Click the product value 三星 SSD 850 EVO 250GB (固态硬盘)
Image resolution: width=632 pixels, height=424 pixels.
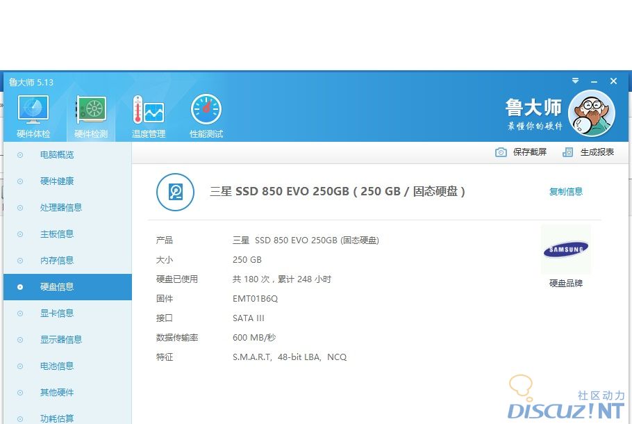(x=306, y=240)
